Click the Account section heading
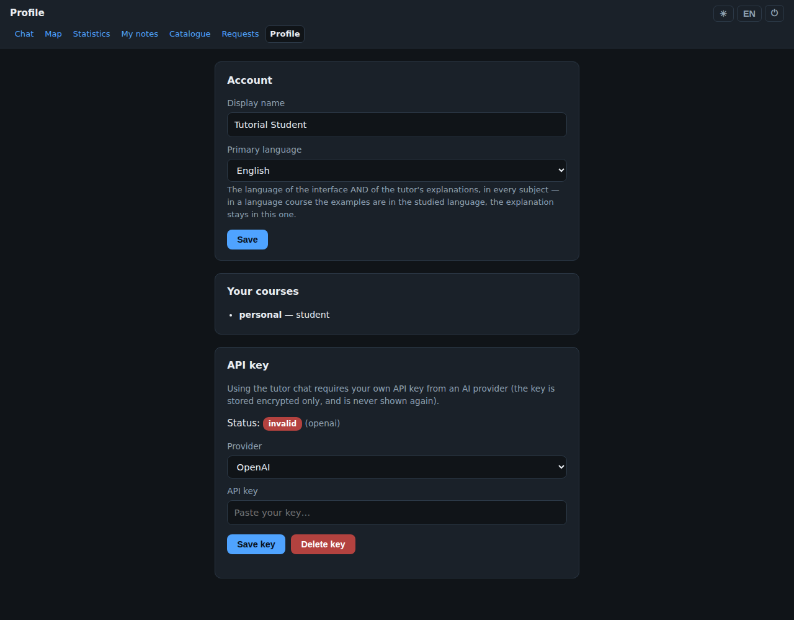 click(x=249, y=80)
